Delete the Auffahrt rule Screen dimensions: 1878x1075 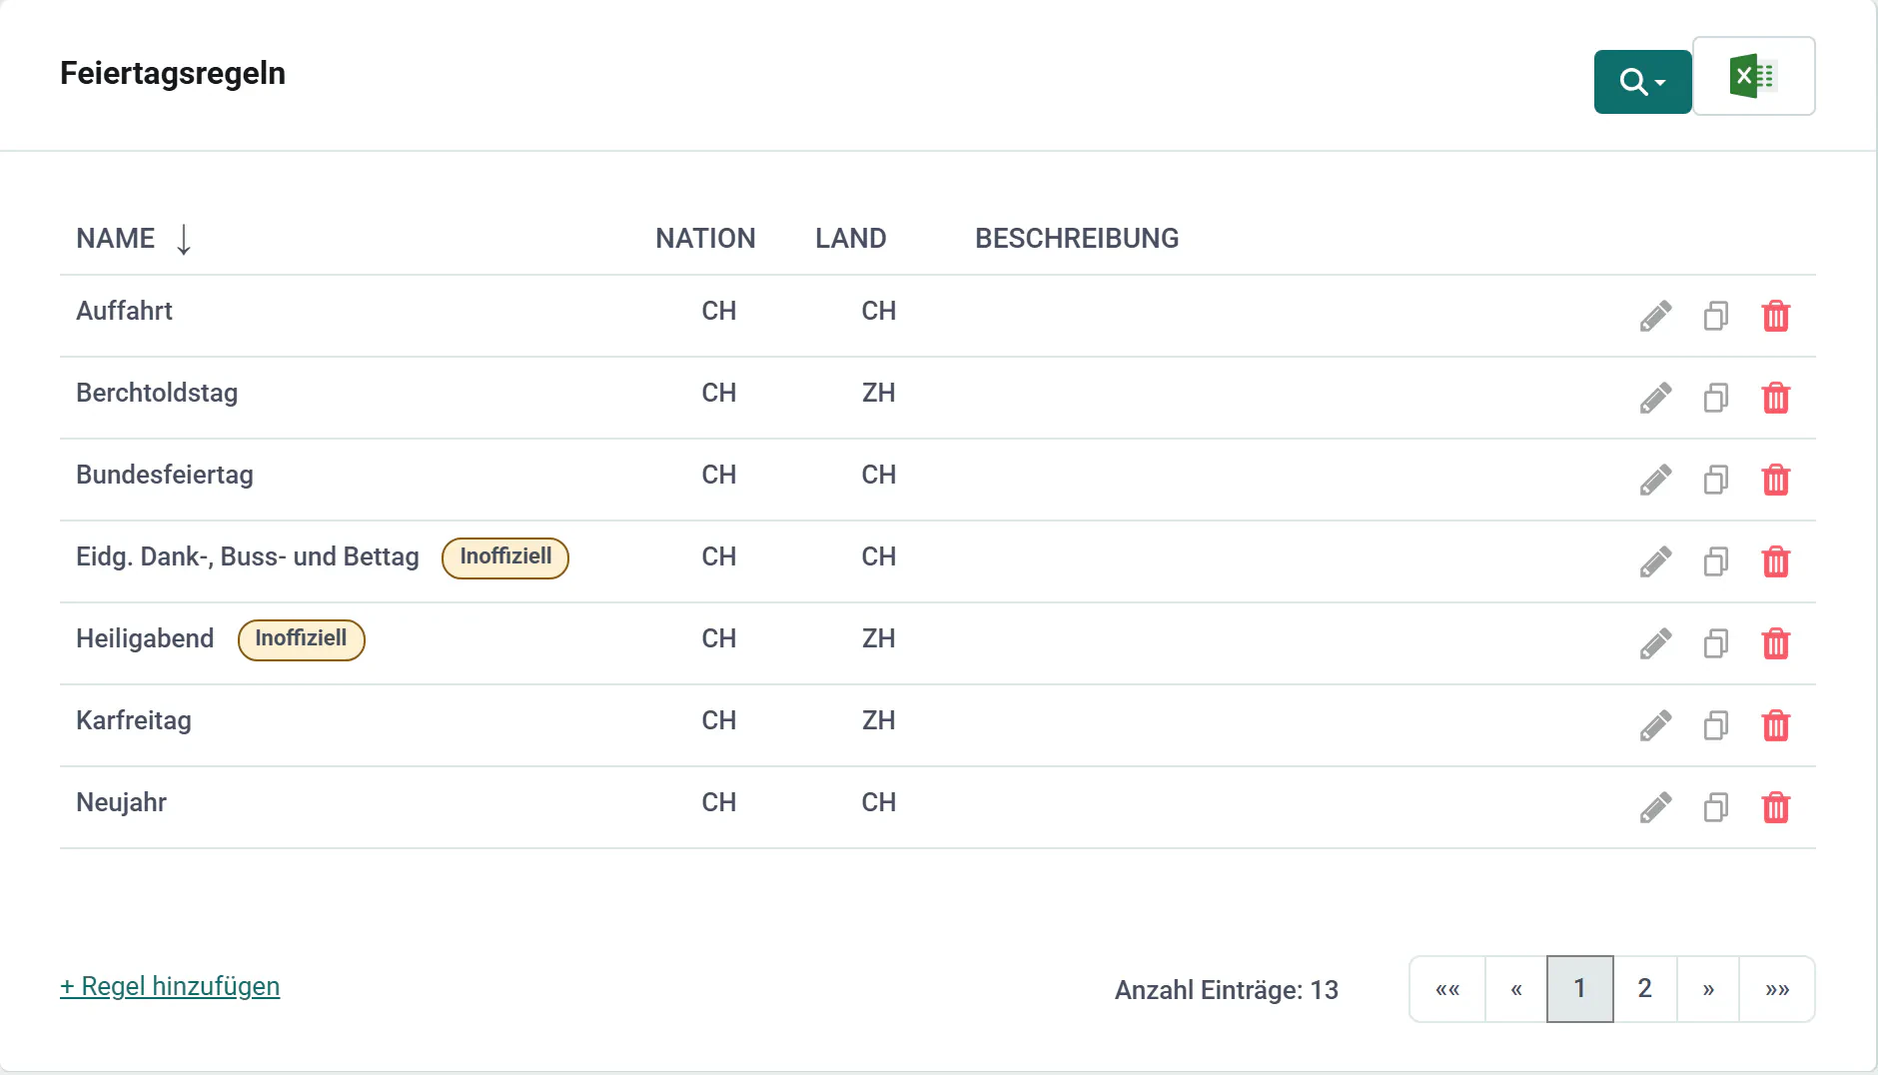pos(1775,316)
